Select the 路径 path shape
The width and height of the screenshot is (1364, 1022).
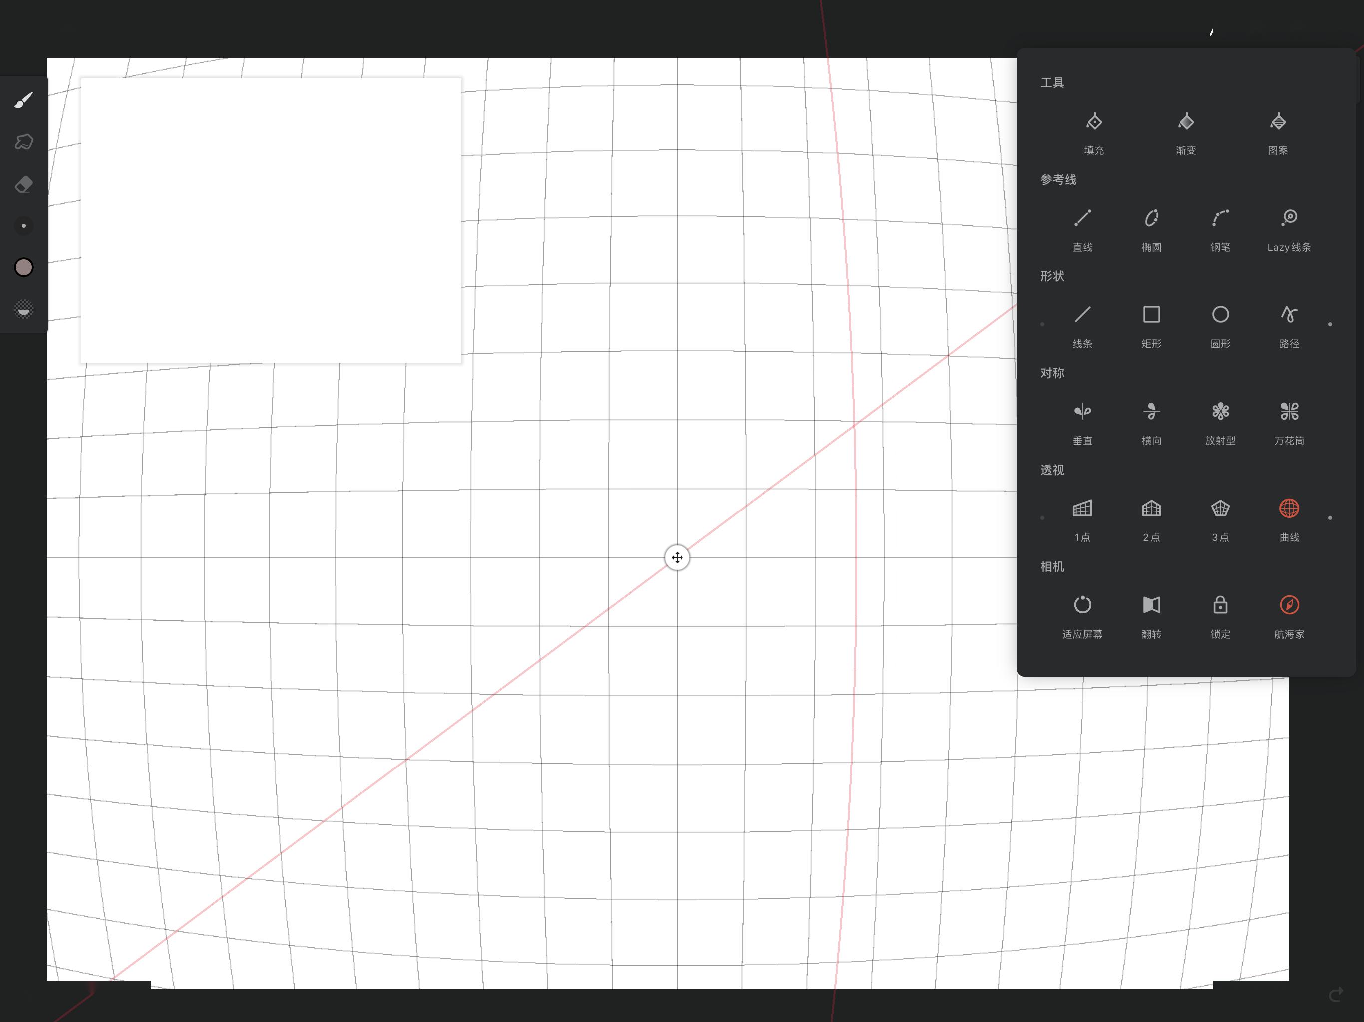(1289, 326)
